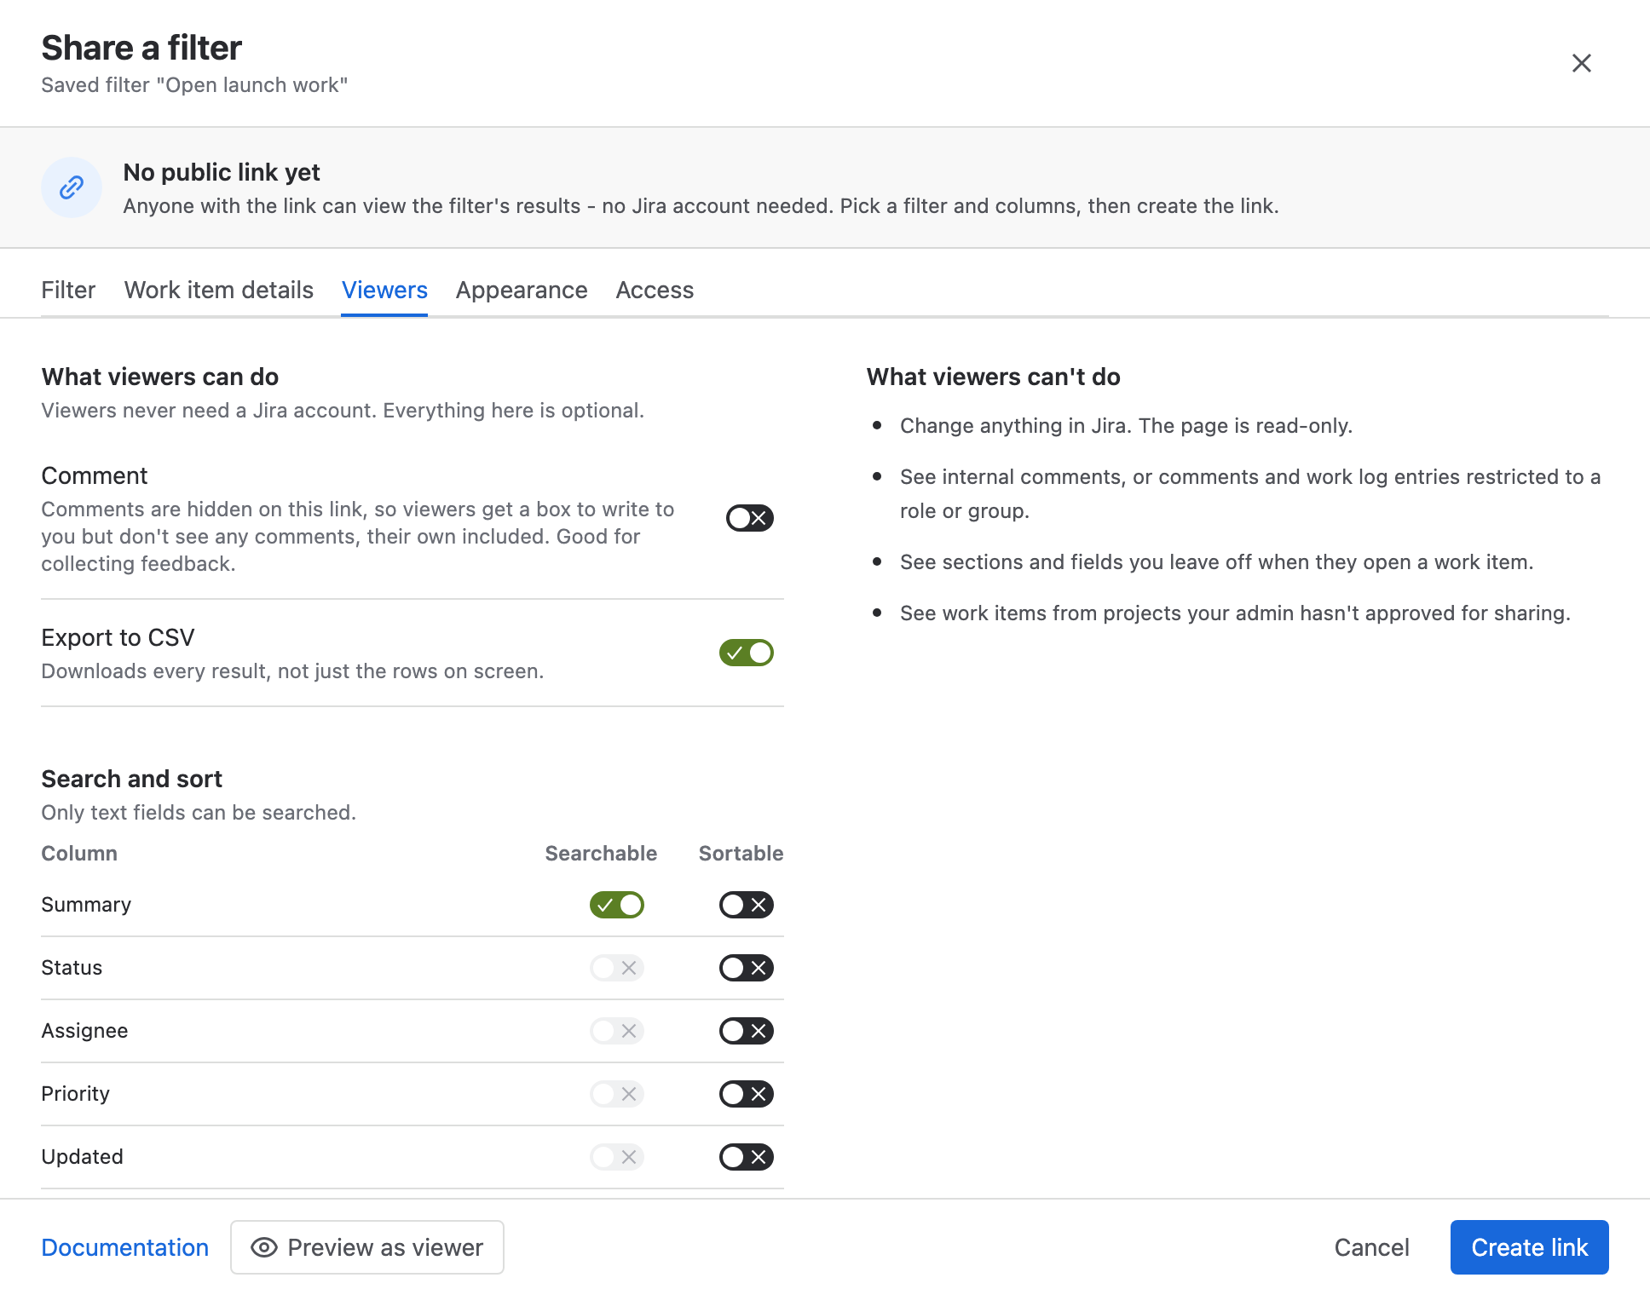
Task: Click the Updated row label
Action: [83, 1157]
